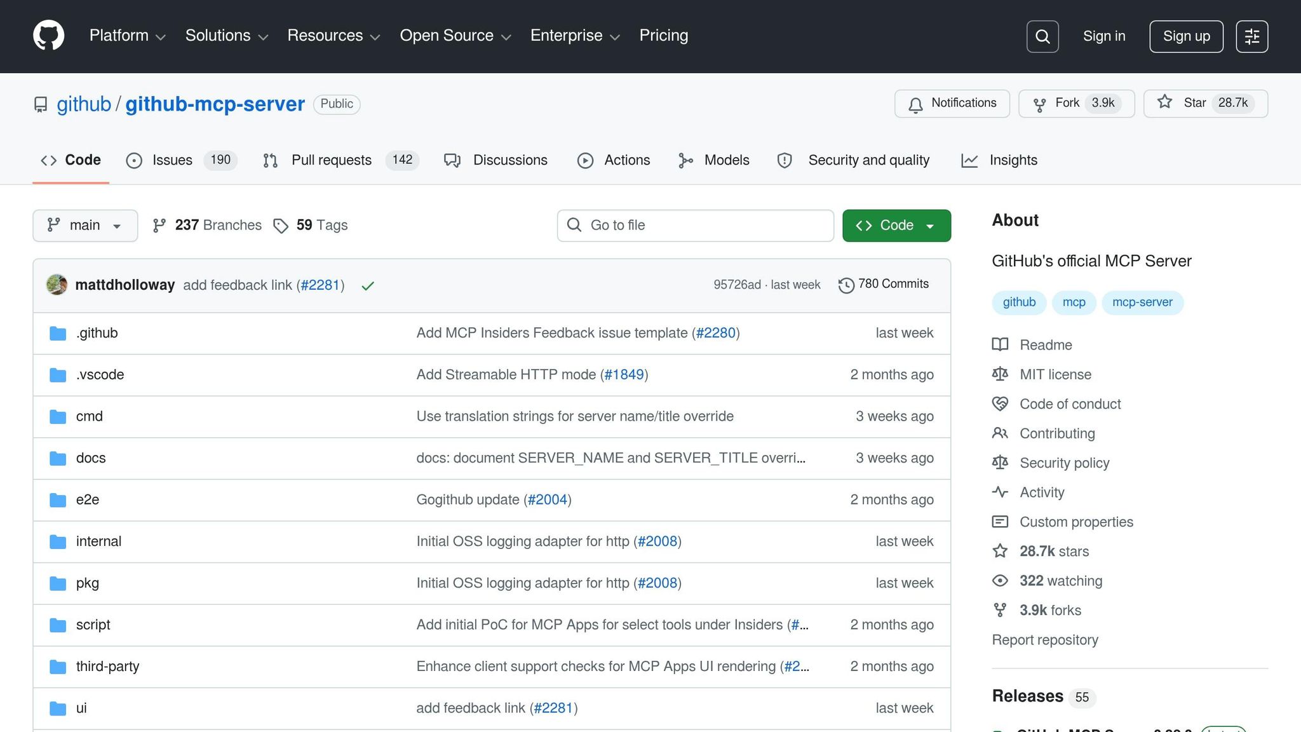Open the MIT license link
The height and width of the screenshot is (732, 1301).
[x=1055, y=374]
